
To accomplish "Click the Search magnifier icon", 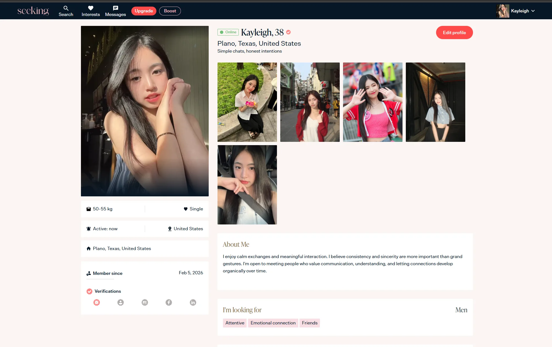I will pos(66,8).
